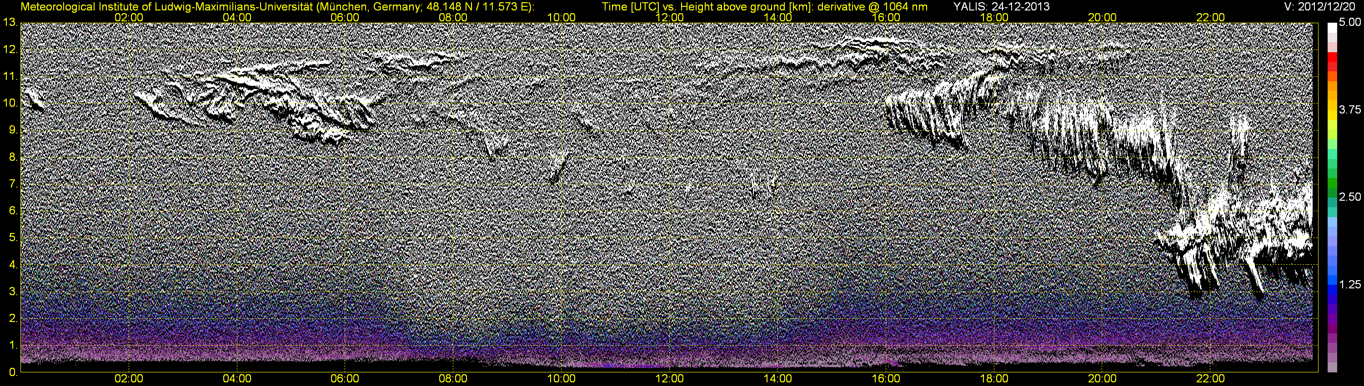The image size is (1364, 386).
Task: Click the 10:00 label on the top time axis
Action: coord(561,17)
